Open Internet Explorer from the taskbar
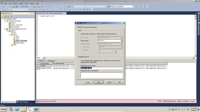This screenshot has width=200, height=112. point(36,109)
